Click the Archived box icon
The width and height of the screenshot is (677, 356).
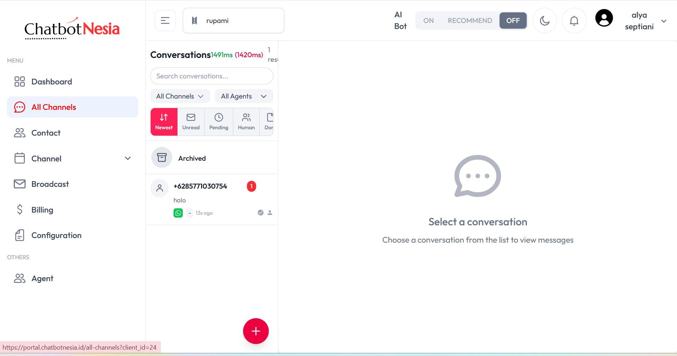pyautogui.click(x=162, y=158)
